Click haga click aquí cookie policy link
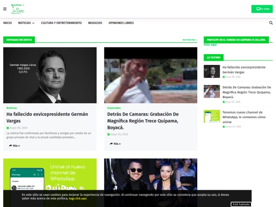 pos(78,198)
